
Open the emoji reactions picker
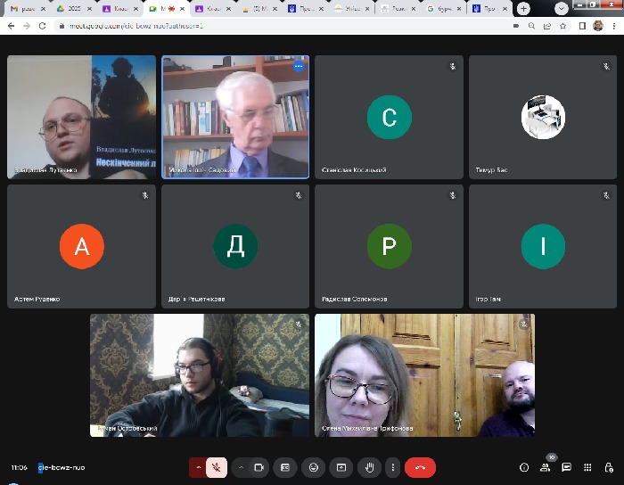313,467
